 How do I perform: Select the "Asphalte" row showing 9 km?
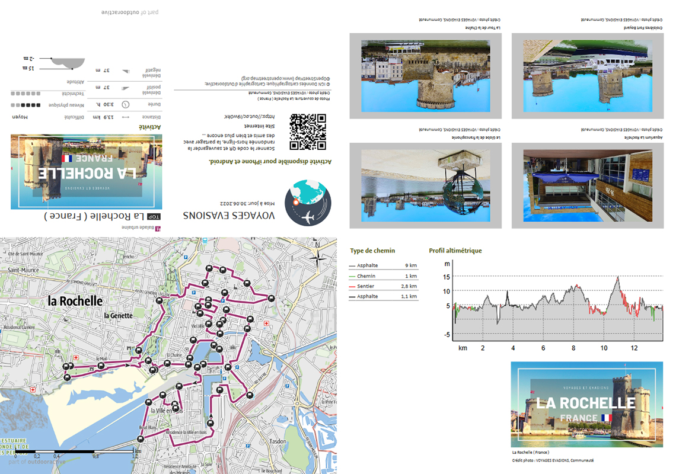click(x=383, y=265)
